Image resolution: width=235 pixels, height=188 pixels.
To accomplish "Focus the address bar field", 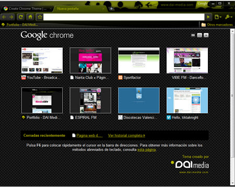I will 124,17.
